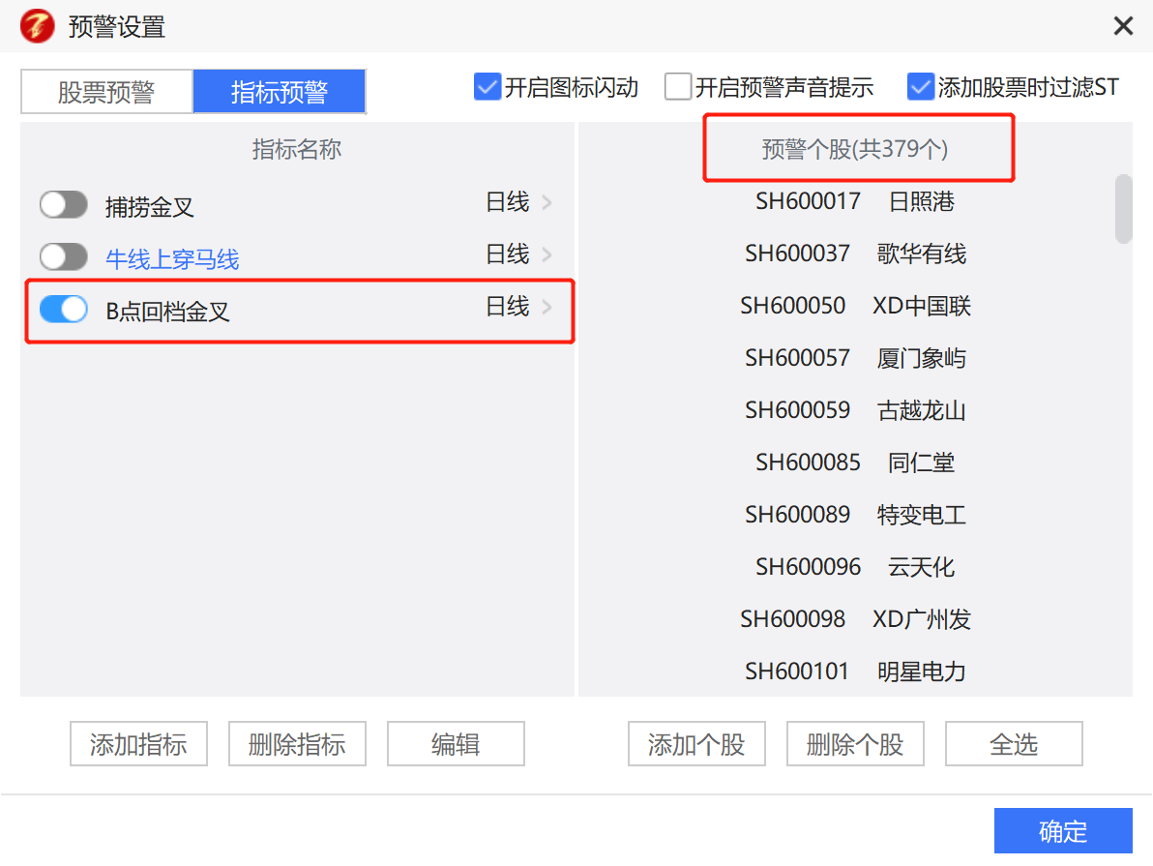Select stock row SH600101 明星电力
1153x866 pixels.
855,671
